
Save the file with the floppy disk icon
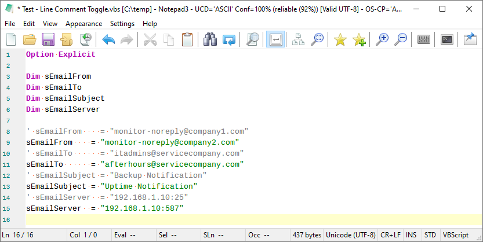48,40
